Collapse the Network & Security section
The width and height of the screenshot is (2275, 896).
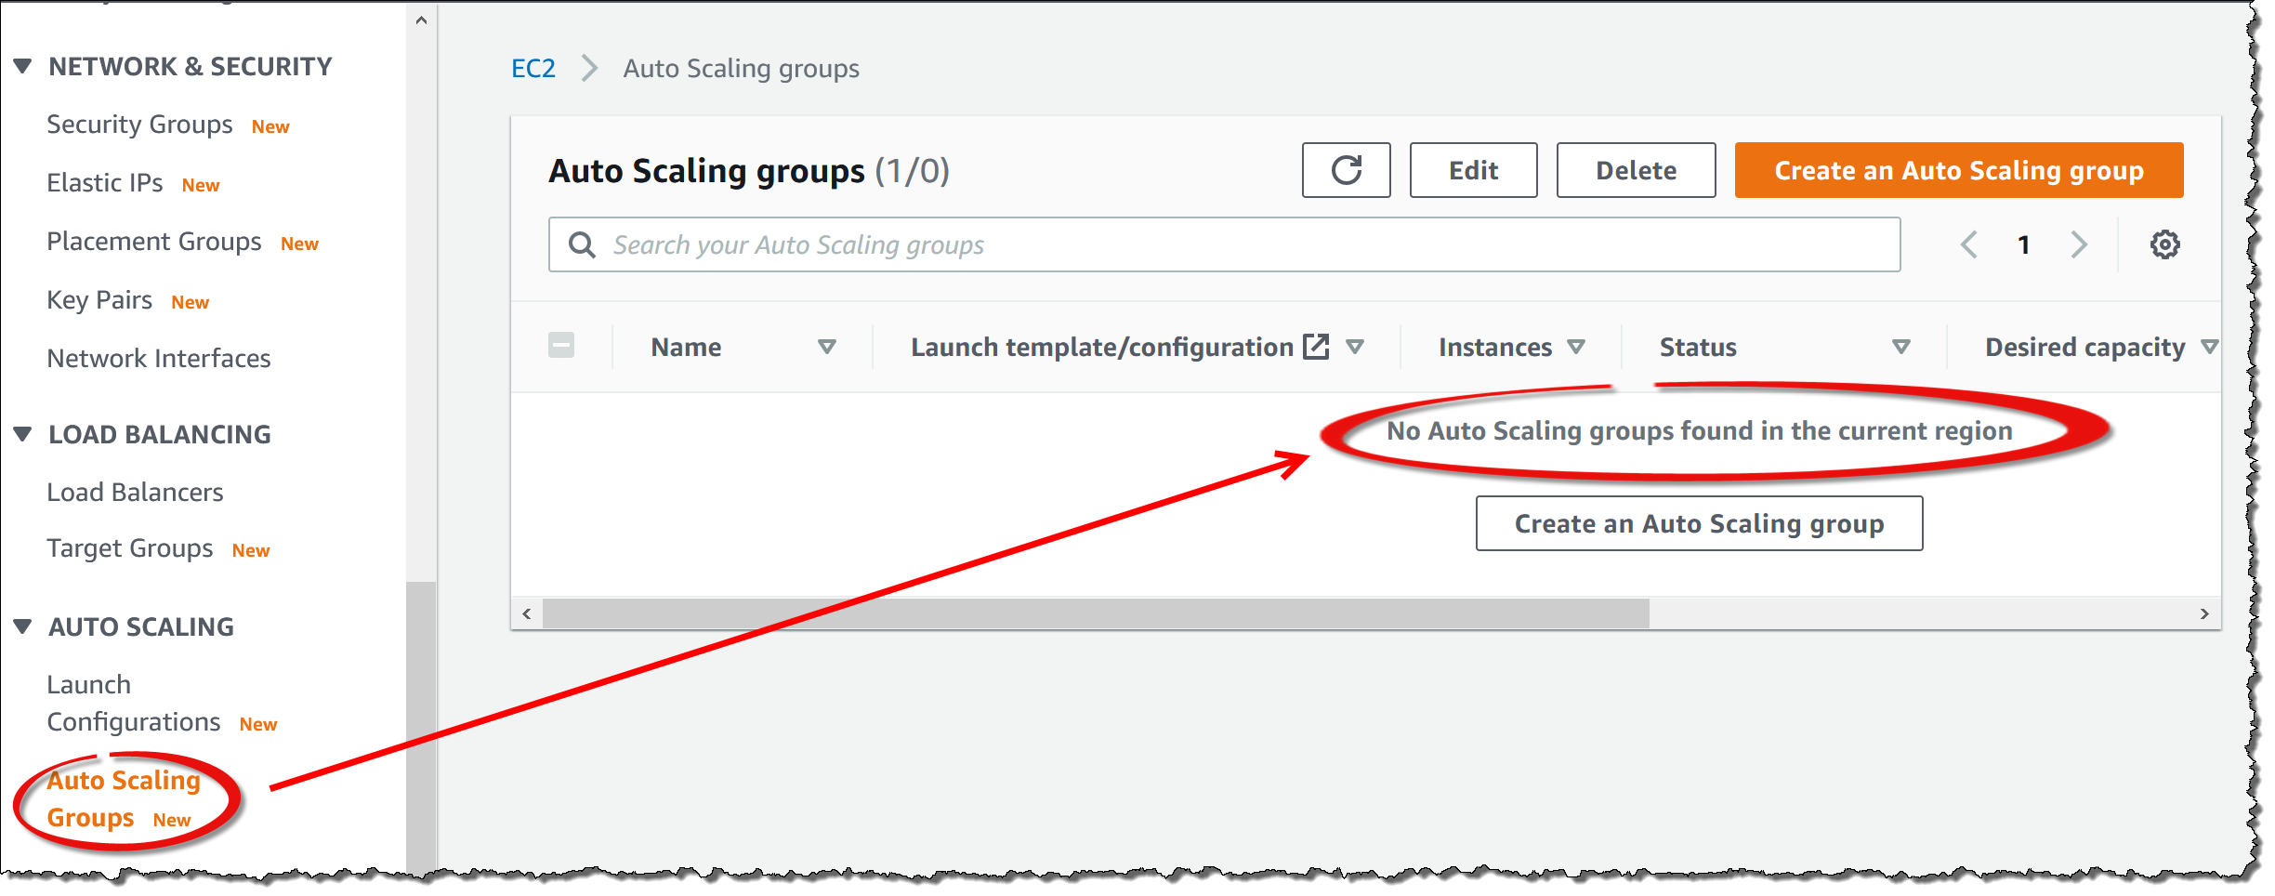tap(23, 66)
